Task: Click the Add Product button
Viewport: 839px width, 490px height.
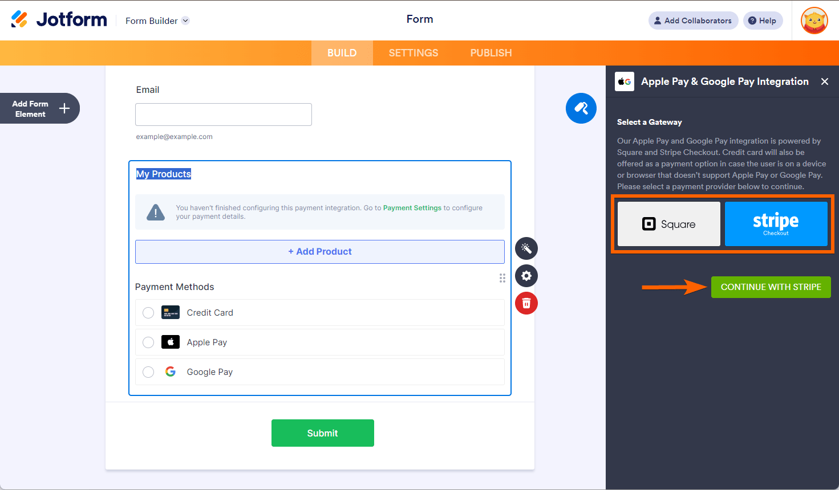Action: pos(320,252)
